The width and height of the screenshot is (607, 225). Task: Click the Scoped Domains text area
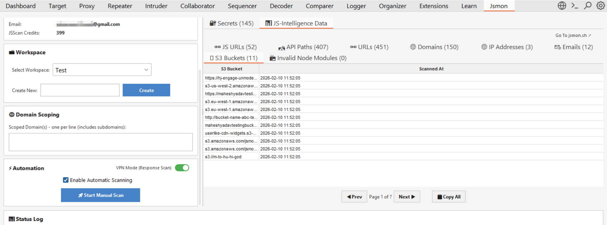pos(101,142)
